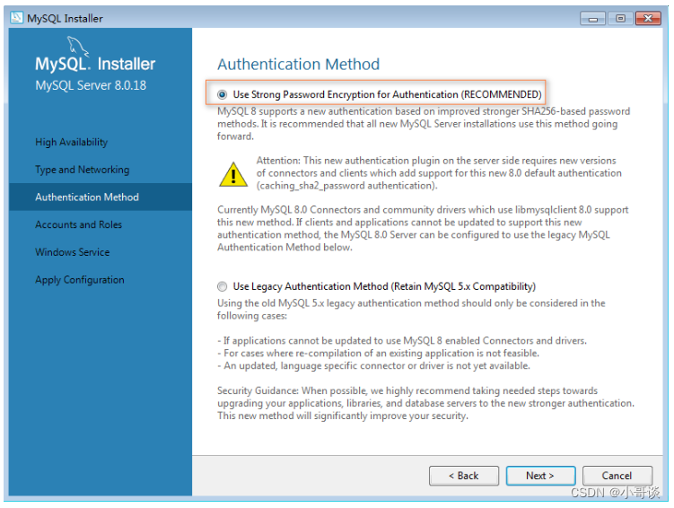Minimize the MySQL Installer window

tap(592, 19)
